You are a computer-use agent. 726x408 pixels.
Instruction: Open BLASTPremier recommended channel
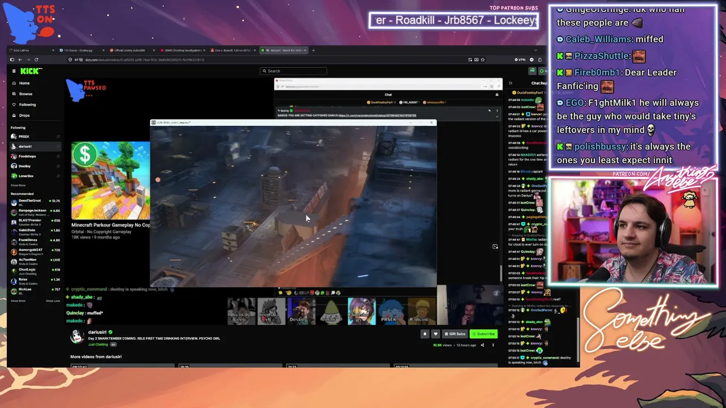pyautogui.click(x=35, y=221)
